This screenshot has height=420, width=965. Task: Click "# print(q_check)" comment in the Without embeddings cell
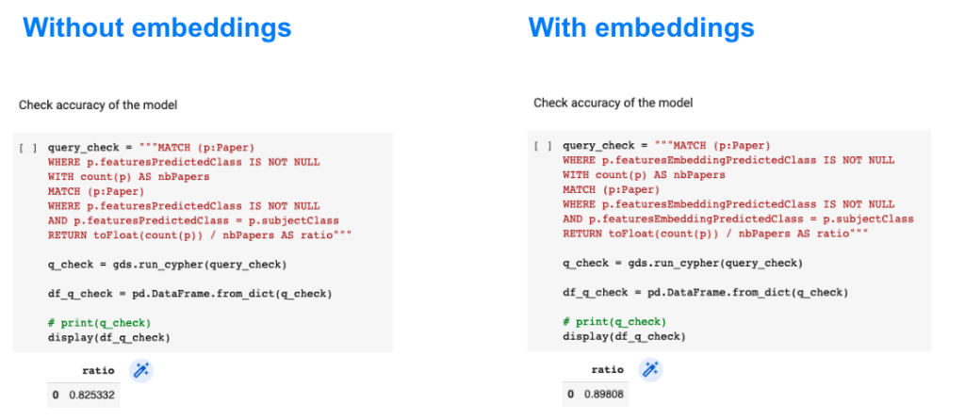tap(99, 323)
